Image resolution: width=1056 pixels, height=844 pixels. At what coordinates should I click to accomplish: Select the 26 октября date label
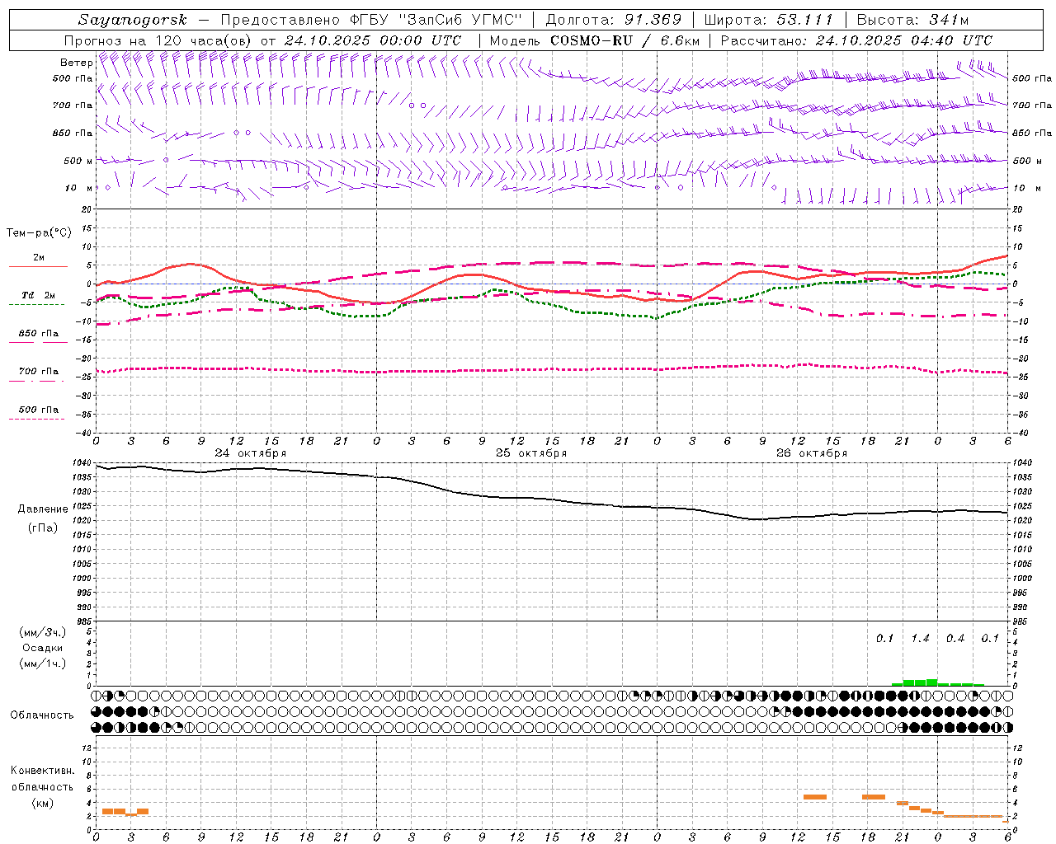[x=811, y=453]
